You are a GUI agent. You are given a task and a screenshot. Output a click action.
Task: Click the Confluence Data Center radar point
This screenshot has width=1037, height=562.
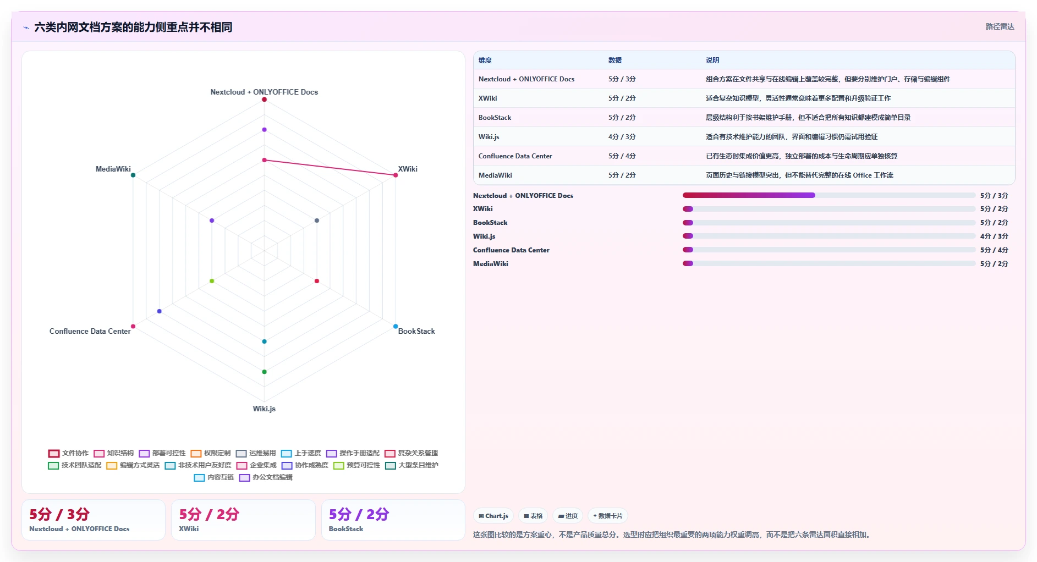click(x=133, y=327)
